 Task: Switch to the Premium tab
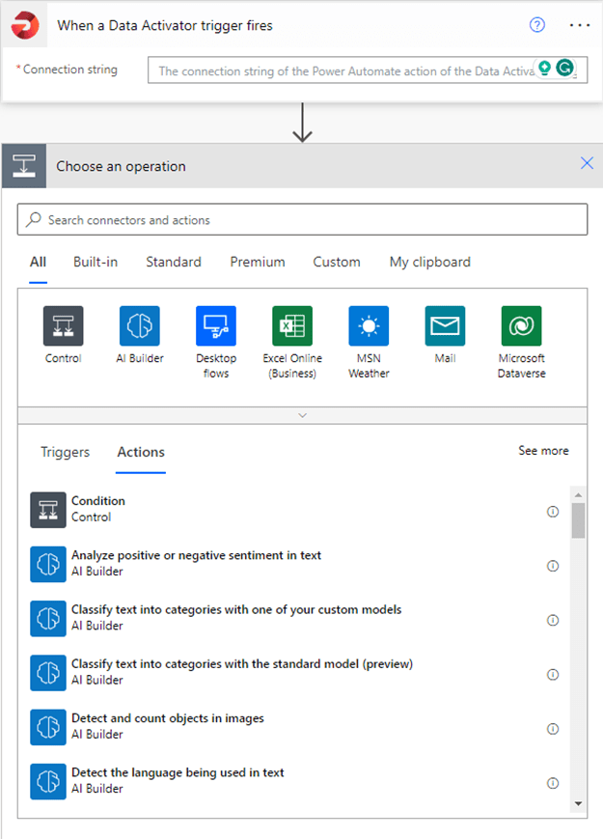pos(258,262)
